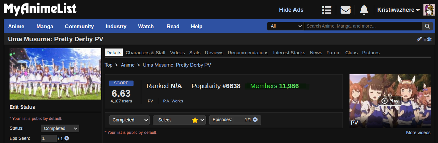The height and width of the screenshot is (143, 438).
Task: Switch to the Pictures tab
Action: (371, 53)
